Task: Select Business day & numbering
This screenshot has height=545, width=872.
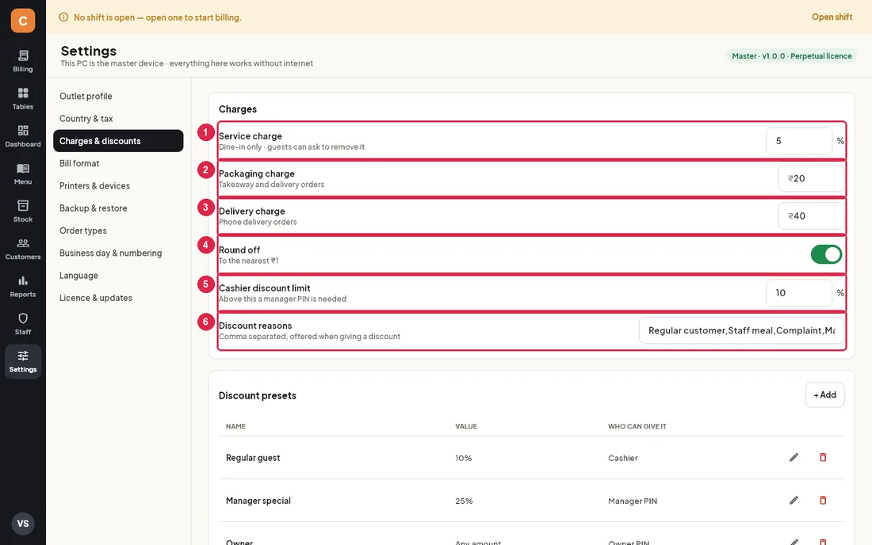Action: (118, 253)
